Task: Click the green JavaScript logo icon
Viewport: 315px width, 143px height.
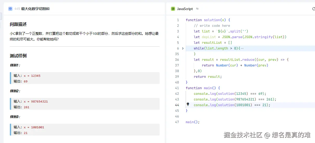Action: click(173, 9)
